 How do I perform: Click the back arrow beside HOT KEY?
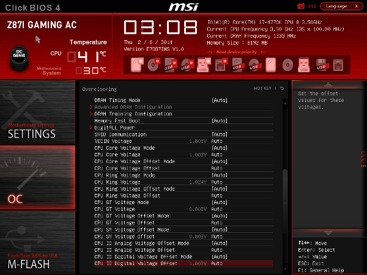tap(282, 88)
